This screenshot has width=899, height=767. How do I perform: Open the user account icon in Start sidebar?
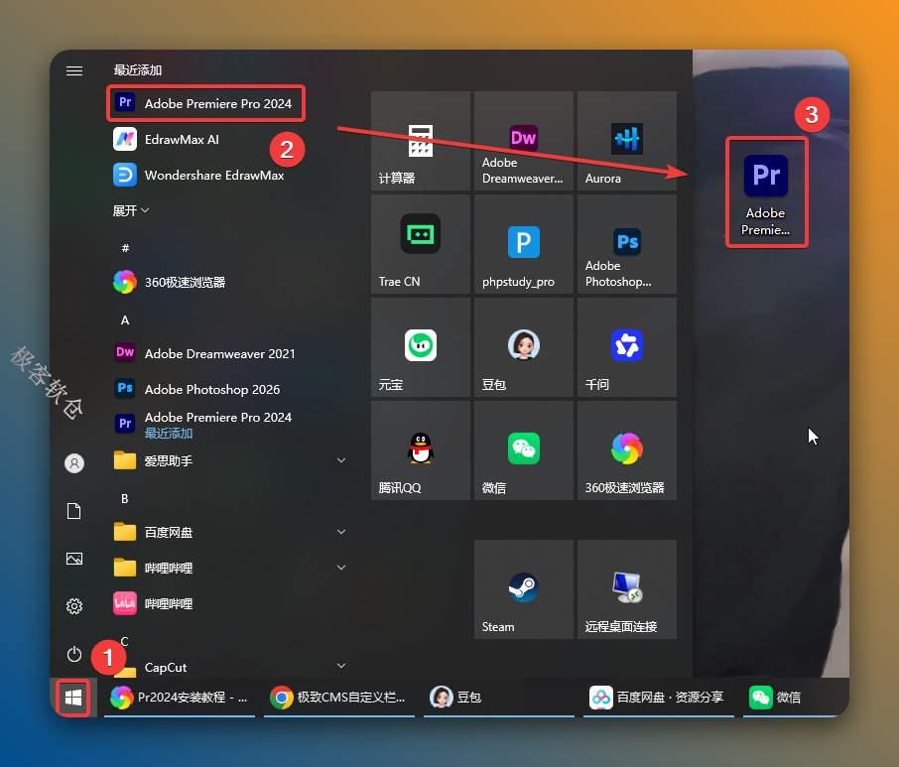[74, 463]
